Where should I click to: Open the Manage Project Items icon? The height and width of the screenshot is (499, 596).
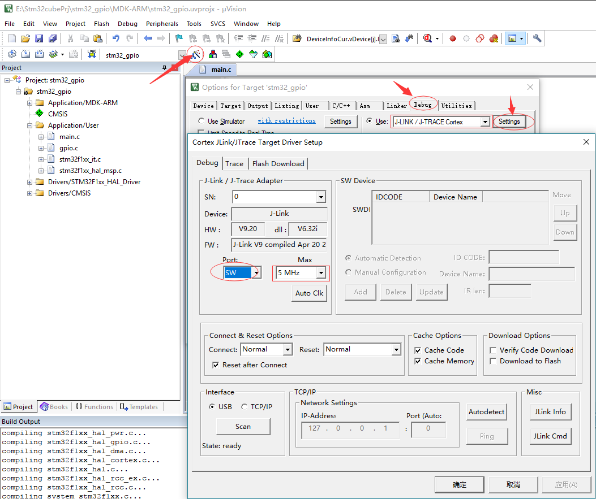[213, 54]
